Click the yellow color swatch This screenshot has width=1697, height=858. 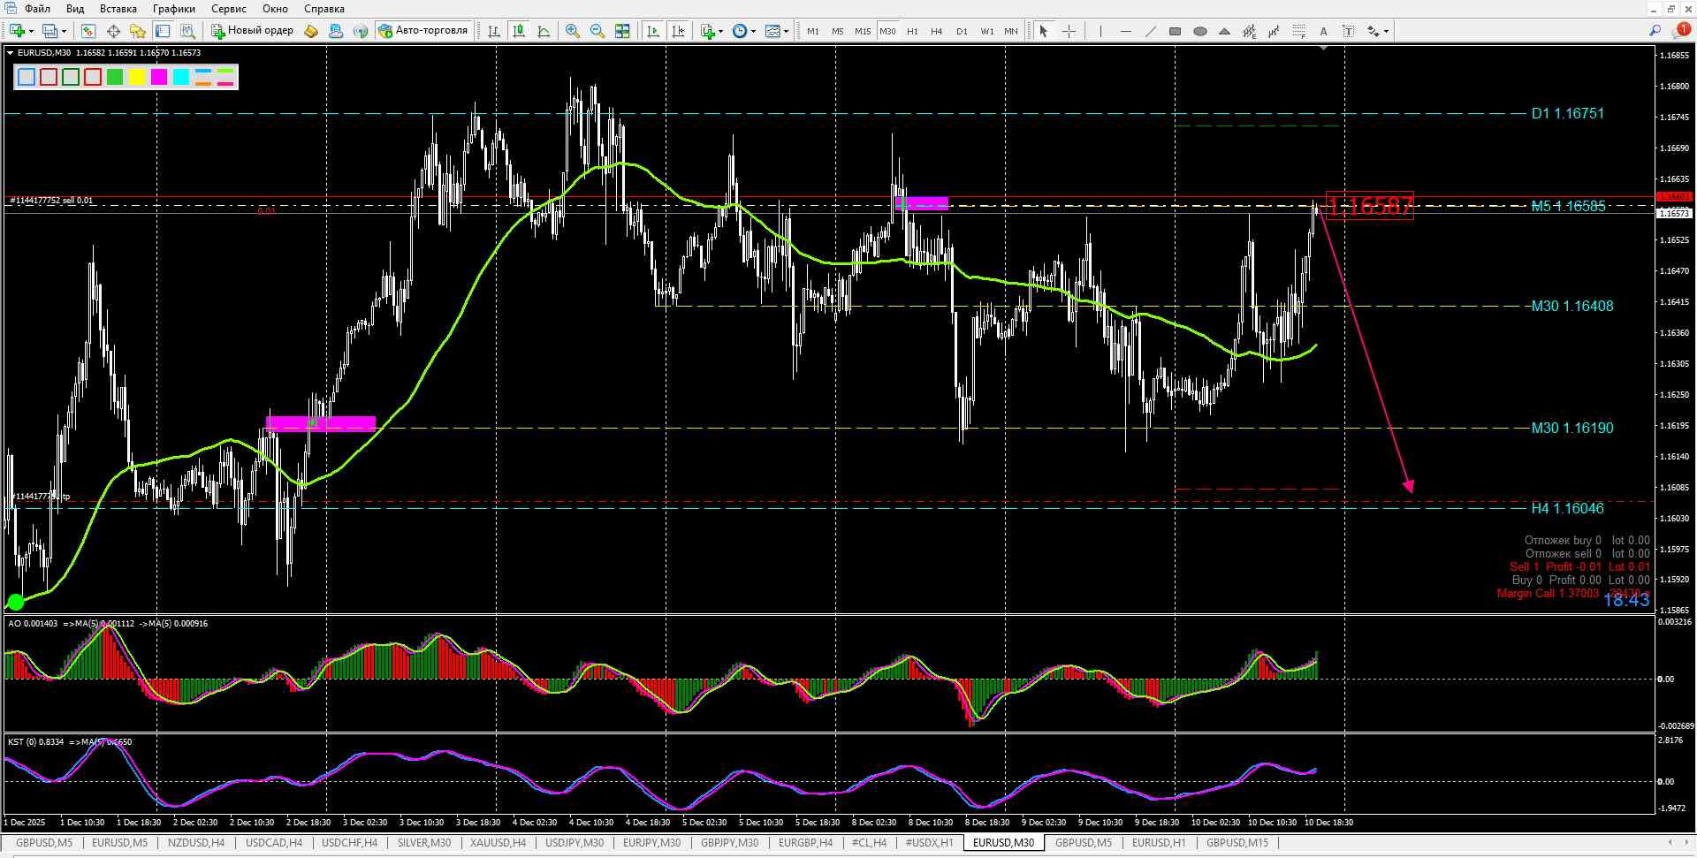point(137,78)
